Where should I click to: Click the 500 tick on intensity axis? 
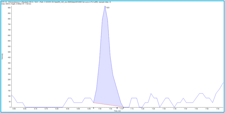(x=9, y=52)
